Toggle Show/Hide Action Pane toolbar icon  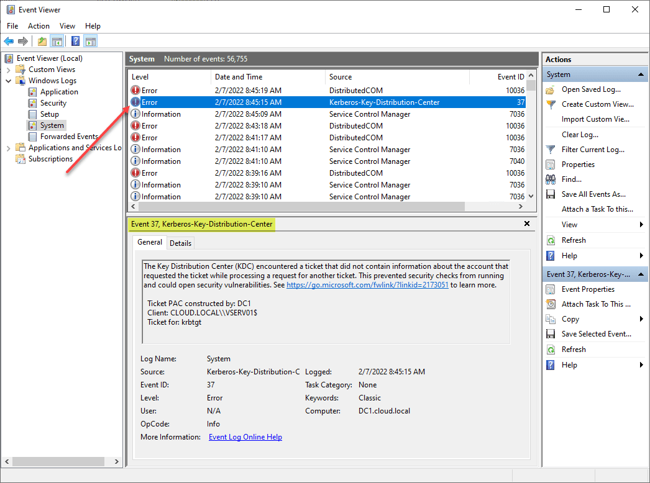click(x=91, y=42)
